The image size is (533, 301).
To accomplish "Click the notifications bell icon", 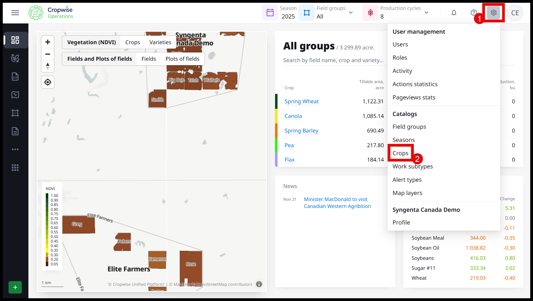I will (454, 13).
